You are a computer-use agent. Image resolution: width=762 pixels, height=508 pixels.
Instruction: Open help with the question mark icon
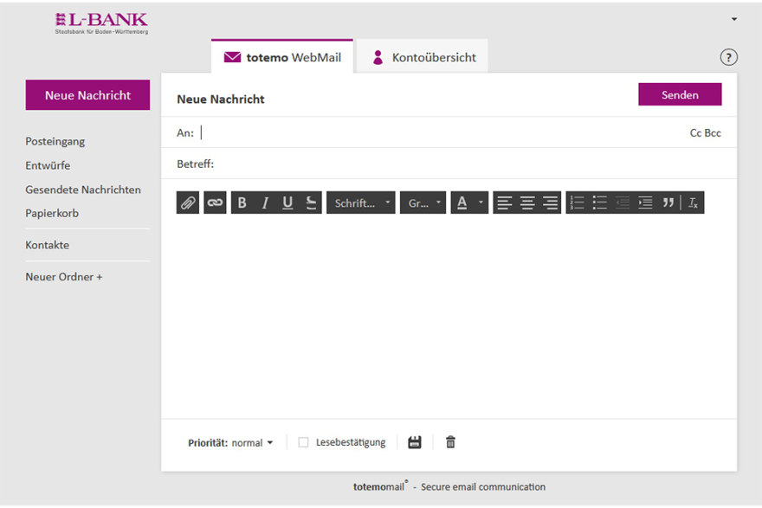click(728, 57)
